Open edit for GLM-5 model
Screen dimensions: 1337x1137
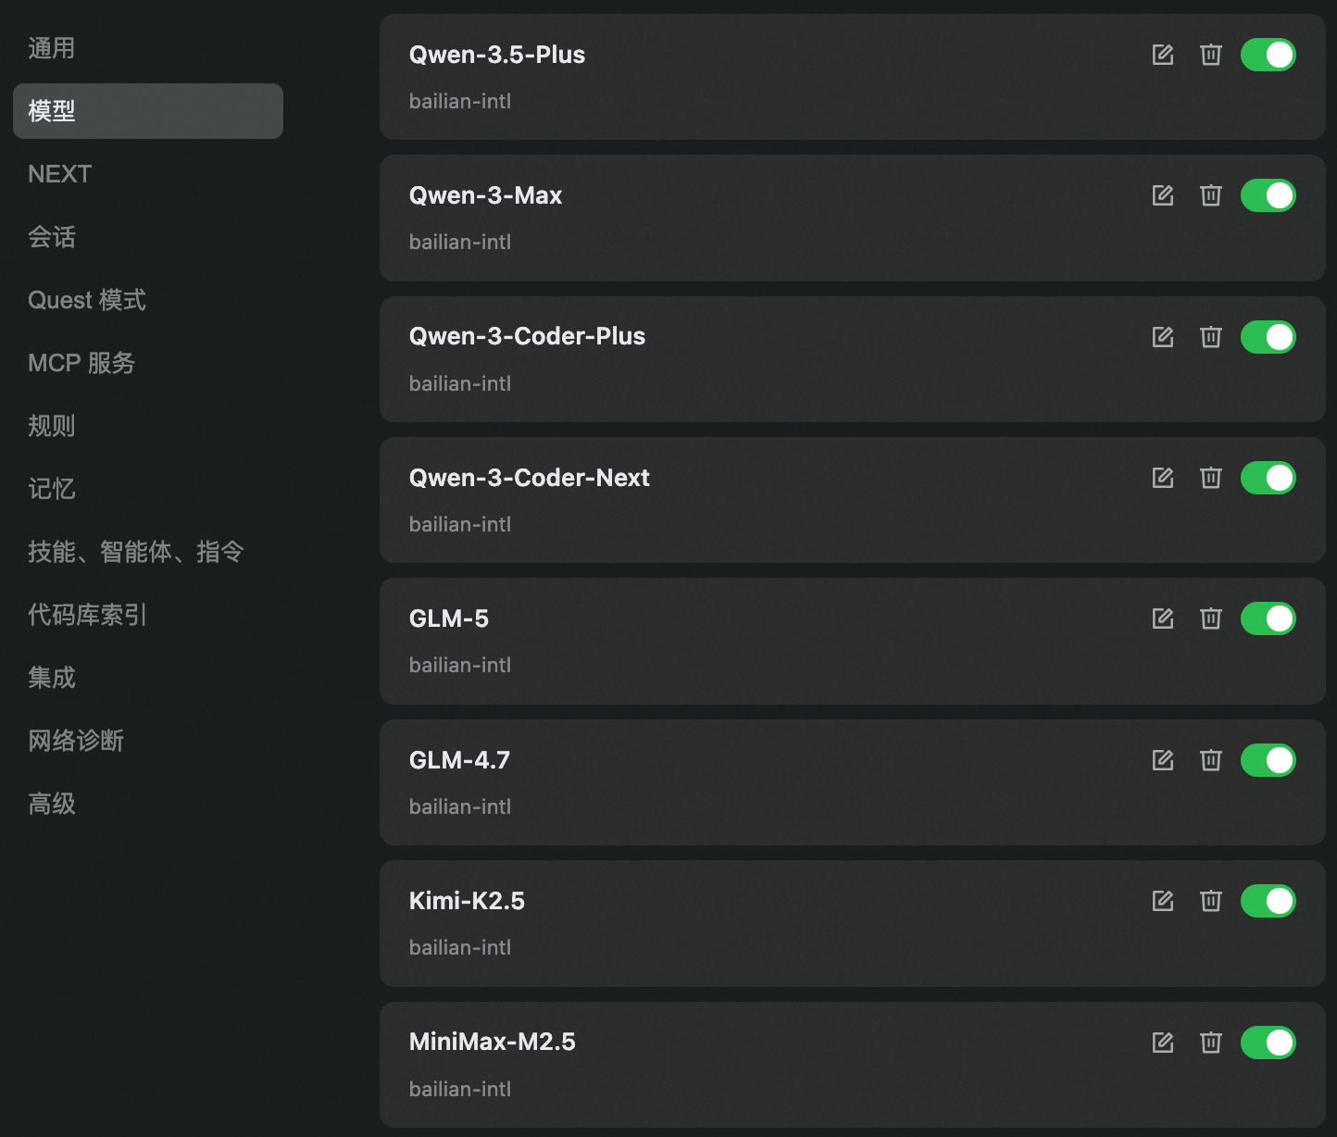pos(1163,618)
